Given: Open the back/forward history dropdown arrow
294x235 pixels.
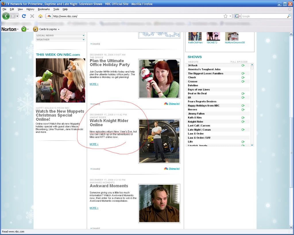Looking at the screenshot, I should click(17, 16).
